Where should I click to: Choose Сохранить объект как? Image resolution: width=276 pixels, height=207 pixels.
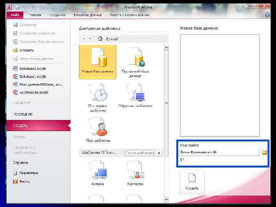tap(34, 33)
